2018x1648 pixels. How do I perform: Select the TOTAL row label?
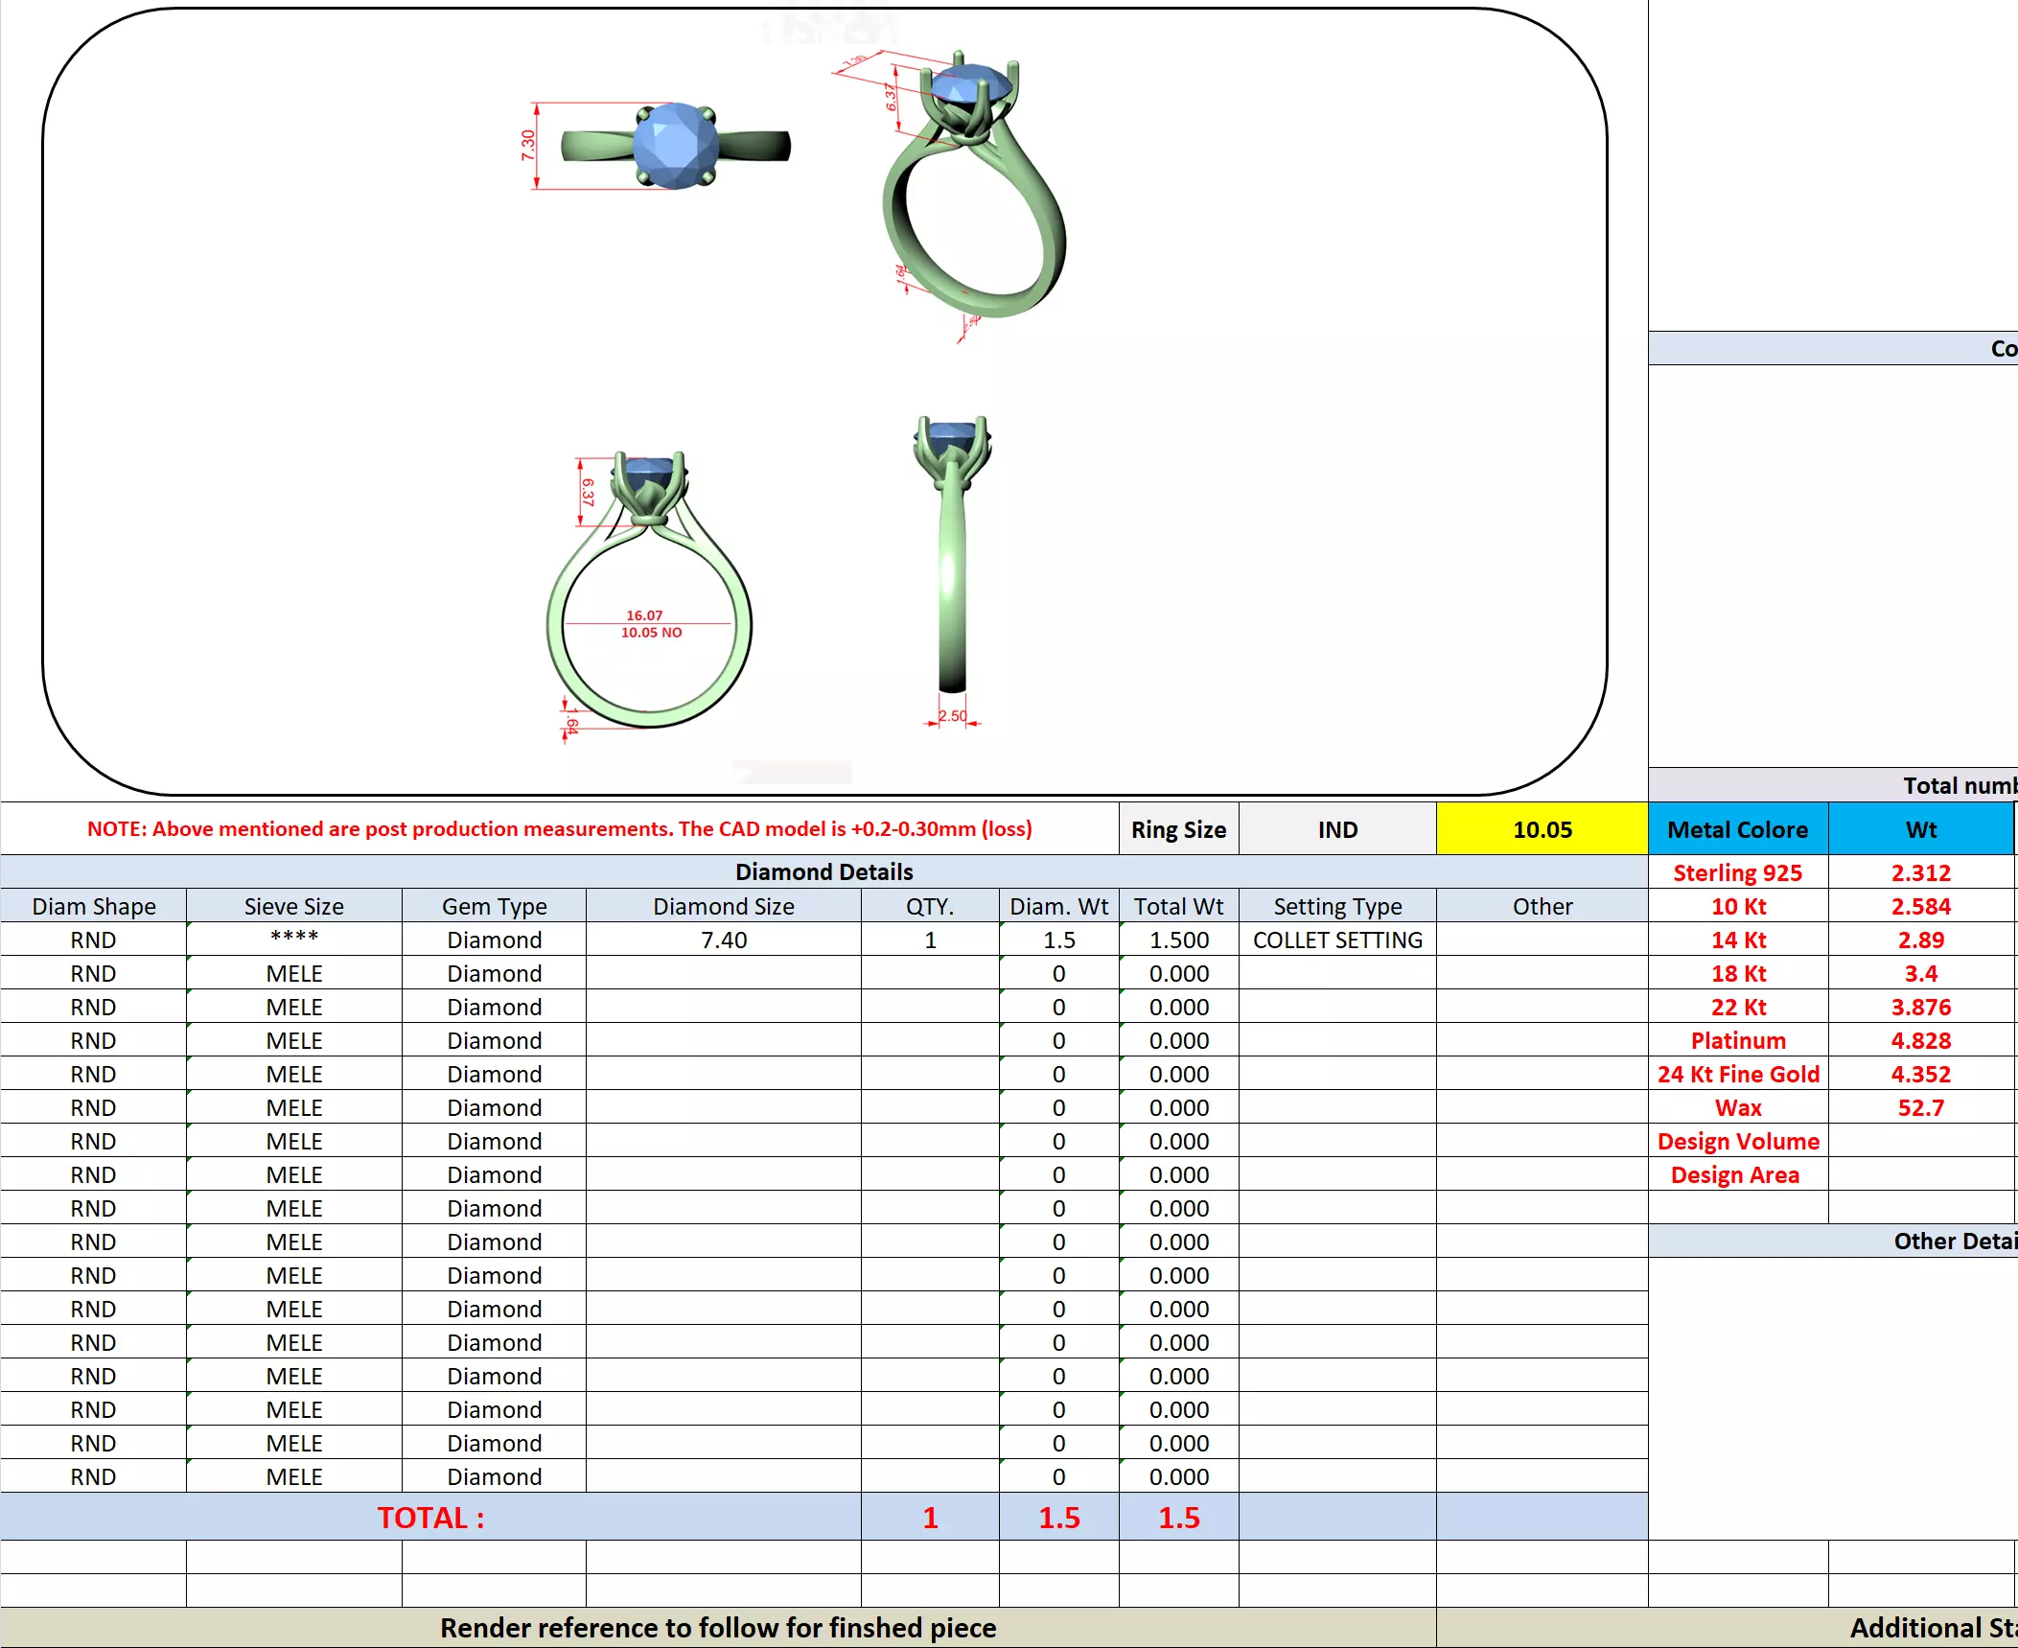pos(430,1518)
